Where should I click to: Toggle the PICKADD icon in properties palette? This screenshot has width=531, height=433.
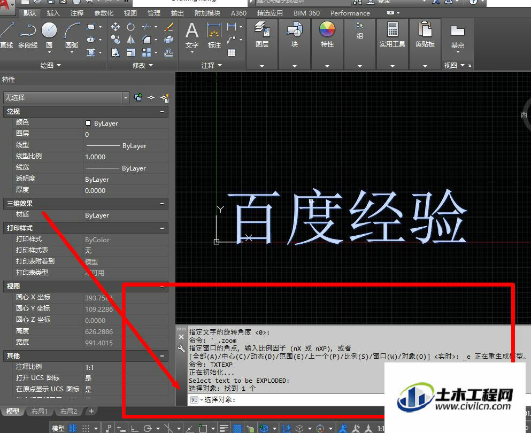coord(138,98)
